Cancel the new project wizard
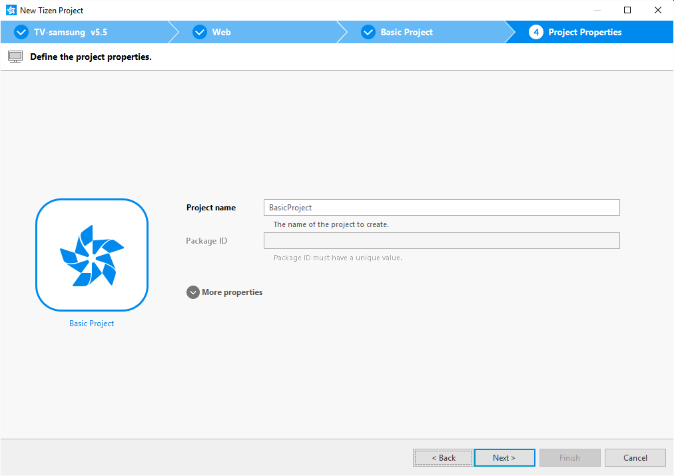This screenshot has width=674, height=476. [635, 458]
